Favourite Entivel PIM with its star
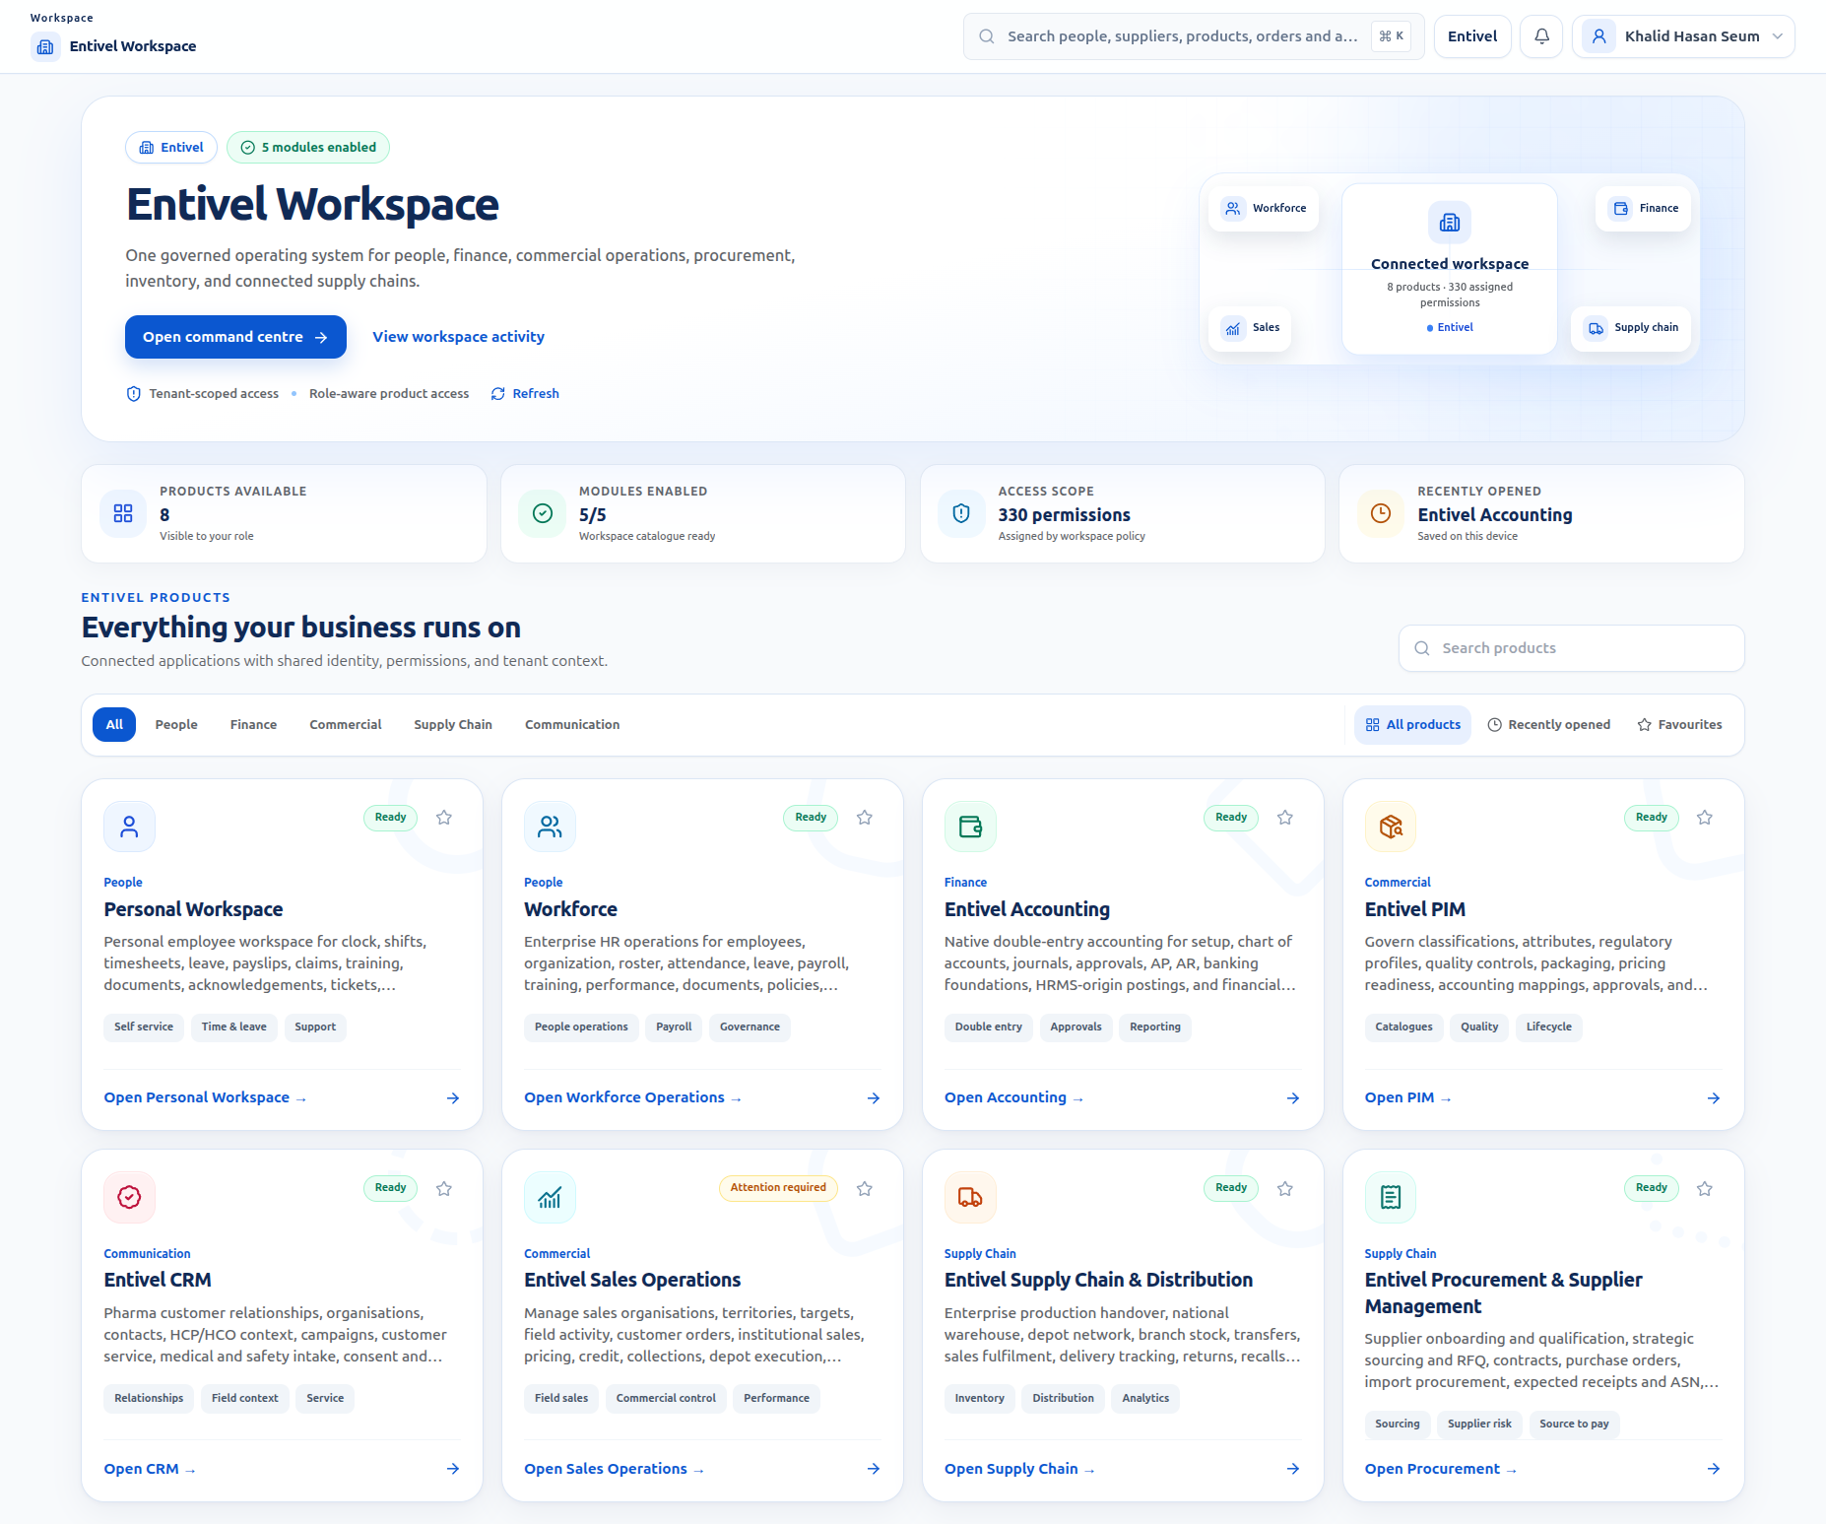1826x1524 pixels. pyautogui.click(x=1705, y=818)
